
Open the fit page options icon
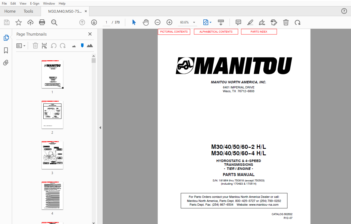tap(207, 22)
